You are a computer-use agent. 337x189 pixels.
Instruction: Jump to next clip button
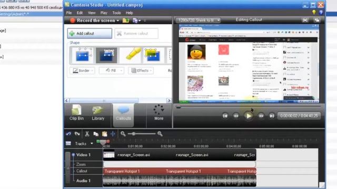(x=272, y=116)
